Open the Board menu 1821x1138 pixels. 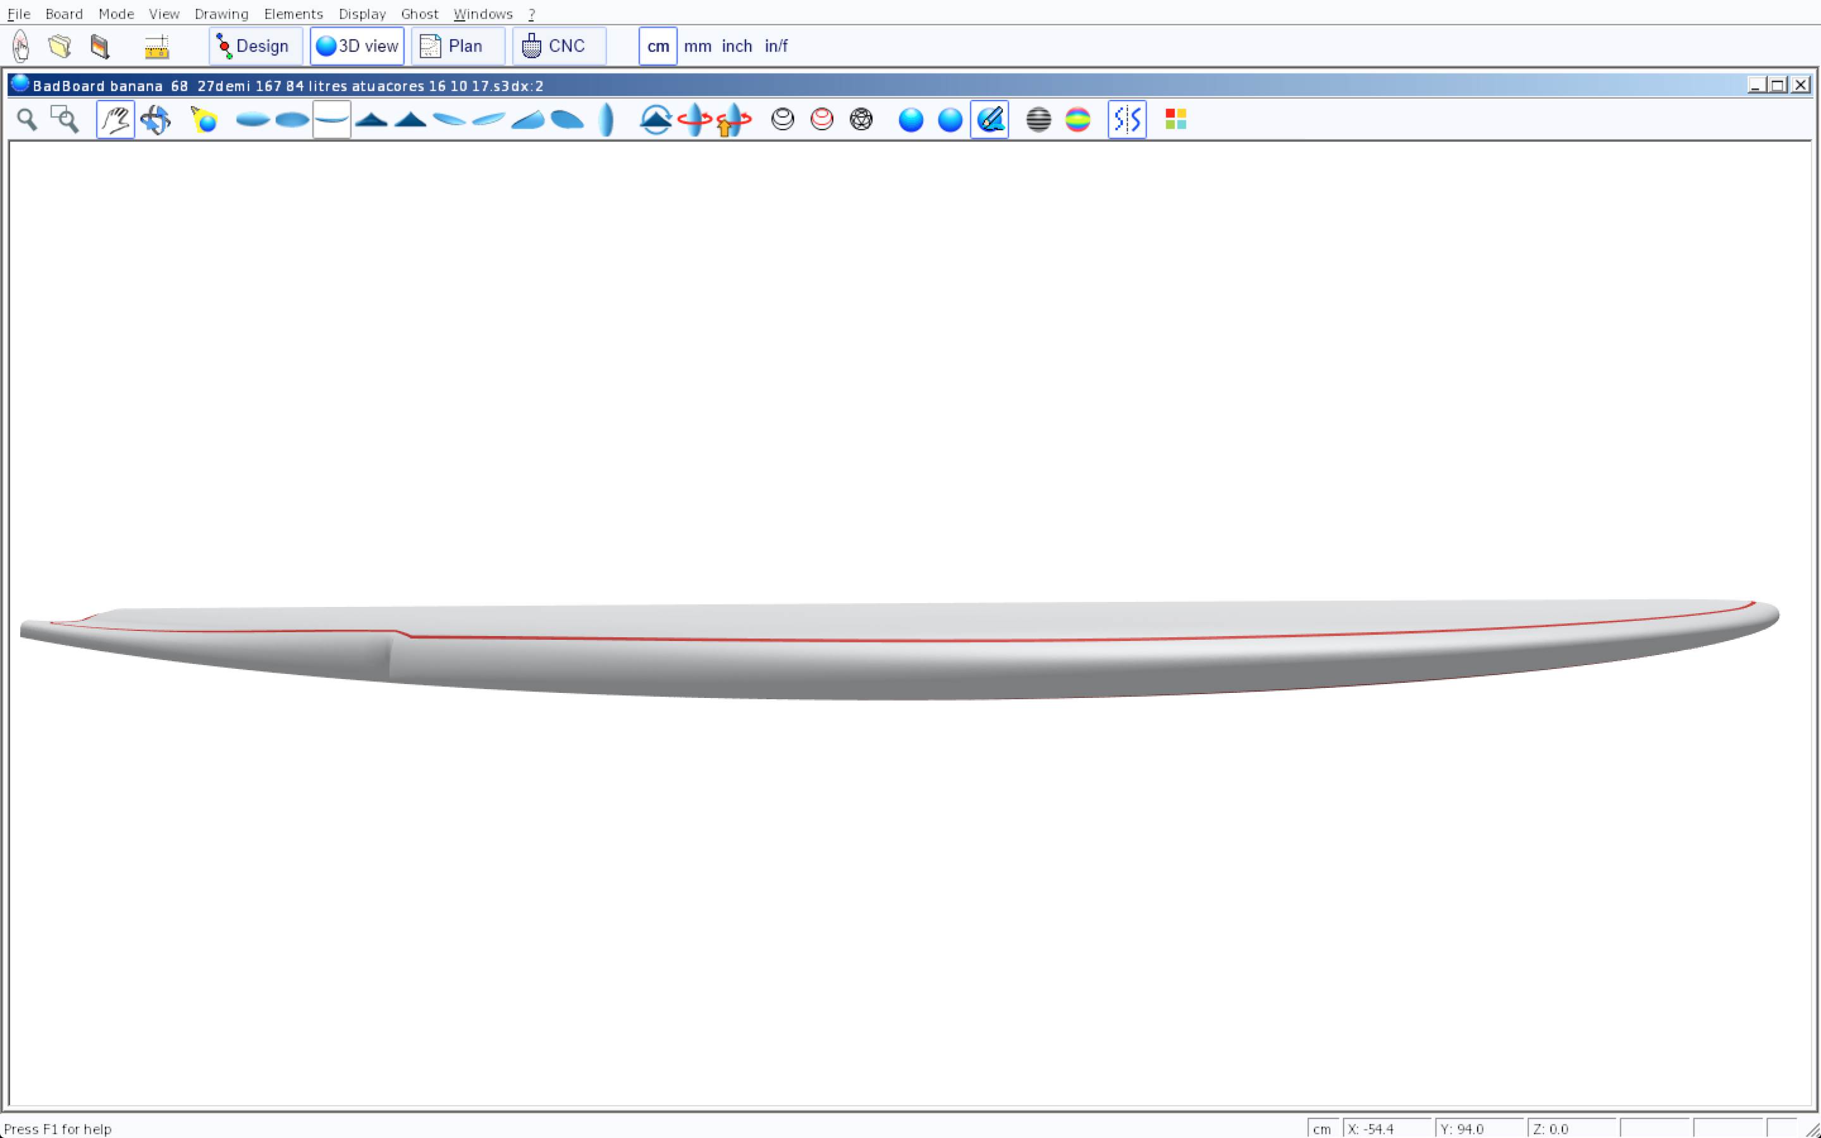pyautogui.click(x=64, y=13)
